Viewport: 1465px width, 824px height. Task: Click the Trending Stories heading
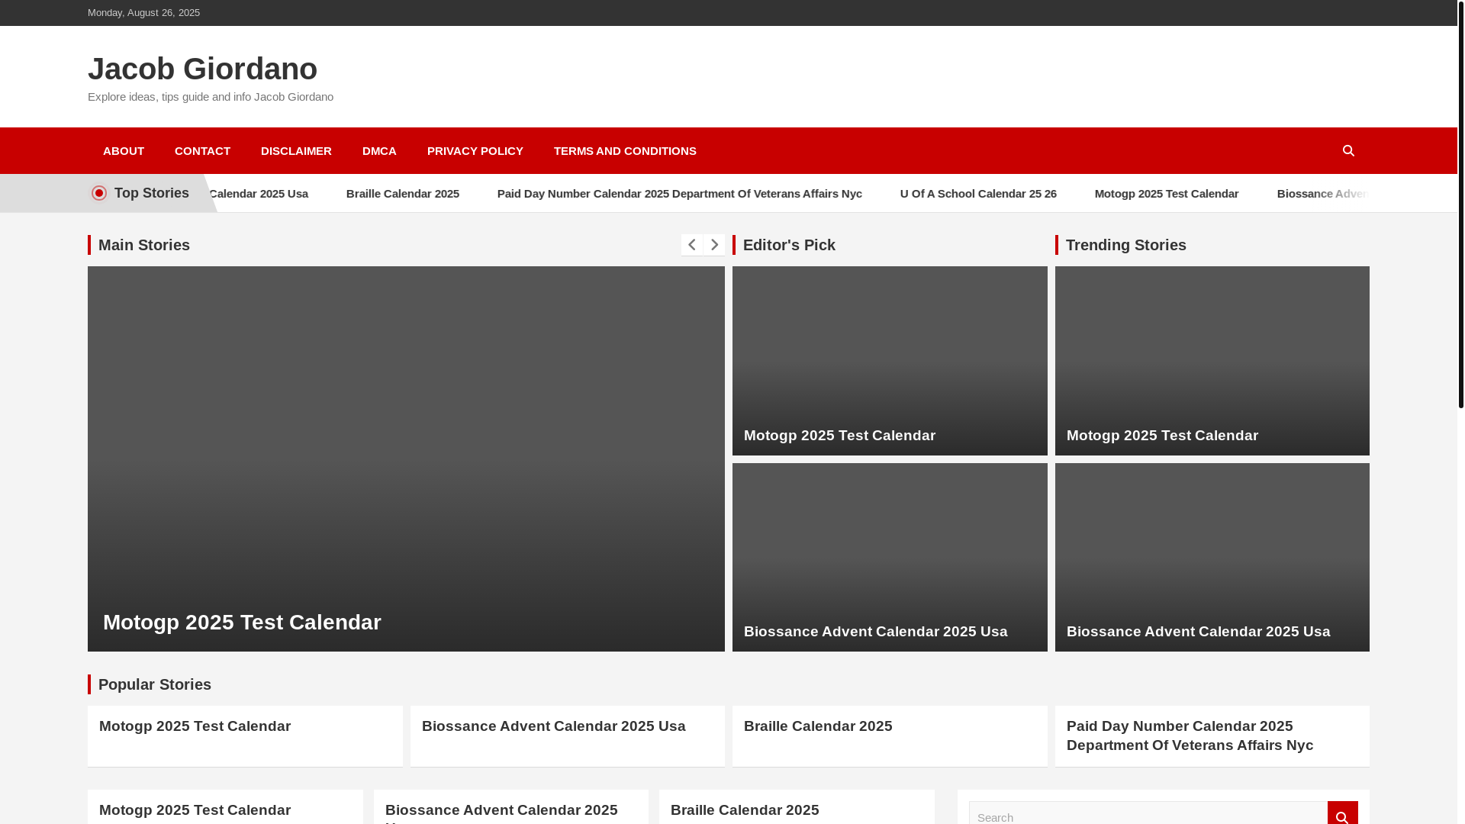tap(1125, 245)
